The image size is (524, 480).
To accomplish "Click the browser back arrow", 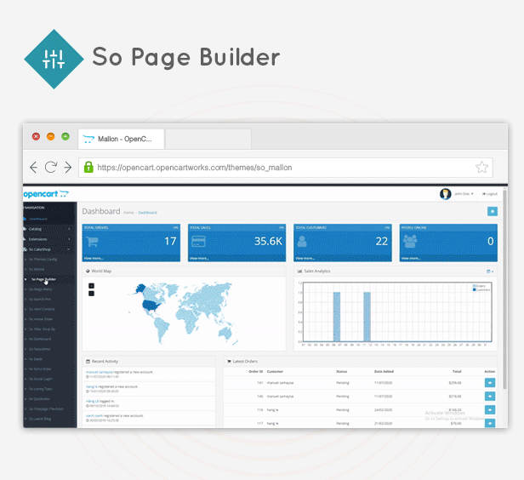I will [x=34, y=167].
